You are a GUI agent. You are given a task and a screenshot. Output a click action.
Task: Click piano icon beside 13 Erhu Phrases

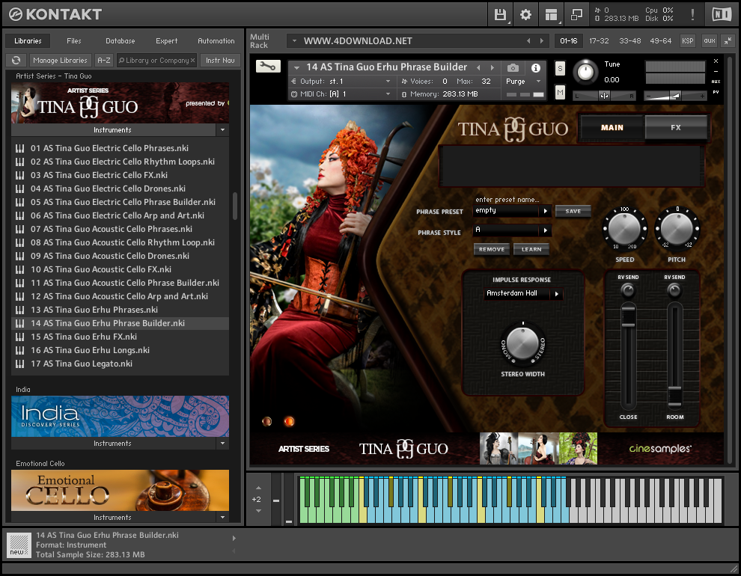point(20,310)
